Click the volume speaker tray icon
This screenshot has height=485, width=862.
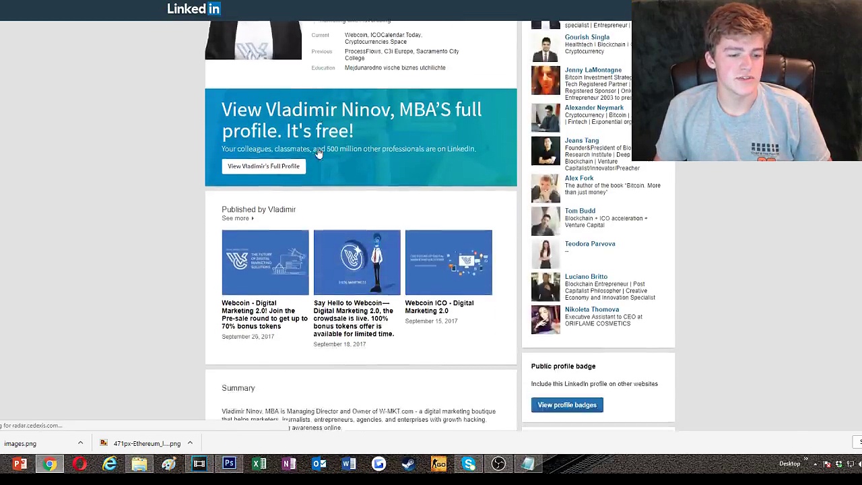coord(859,464)
